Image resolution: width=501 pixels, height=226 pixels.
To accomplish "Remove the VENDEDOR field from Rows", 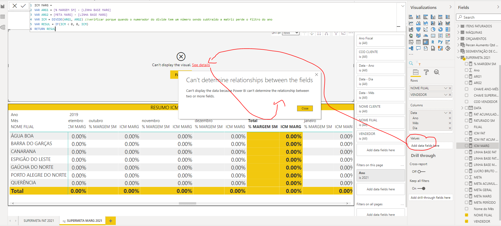I will coord(450,95).
